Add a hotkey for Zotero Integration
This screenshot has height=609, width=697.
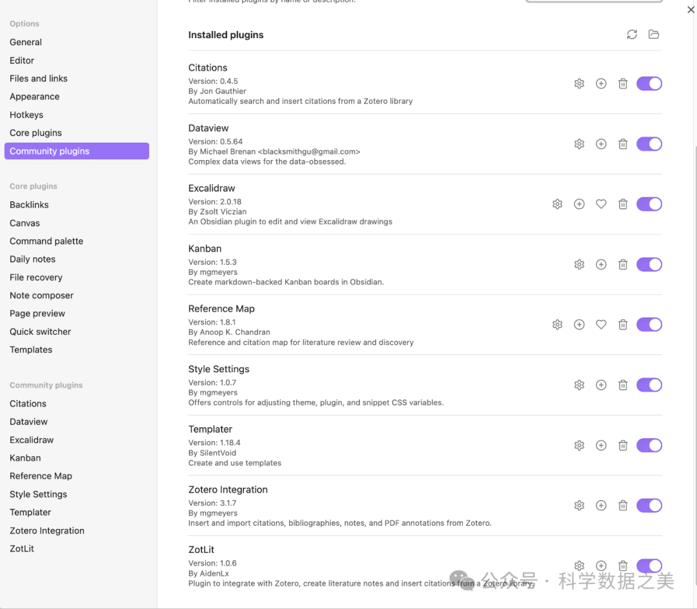coord(601,506)
